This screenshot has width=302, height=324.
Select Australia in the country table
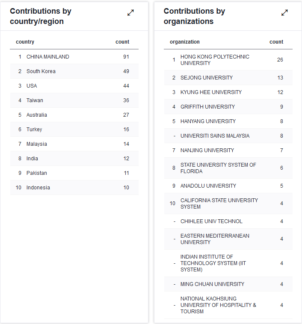pos(74,115)
